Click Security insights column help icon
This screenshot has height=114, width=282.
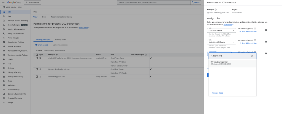click(146, 54)
